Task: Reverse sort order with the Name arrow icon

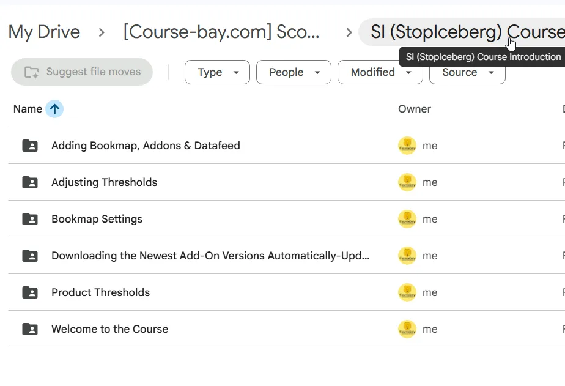Action: pyautogui.click(x=54, y=109)
